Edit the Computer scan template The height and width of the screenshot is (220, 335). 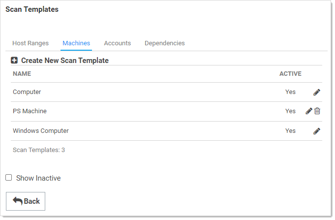[317, 92]
